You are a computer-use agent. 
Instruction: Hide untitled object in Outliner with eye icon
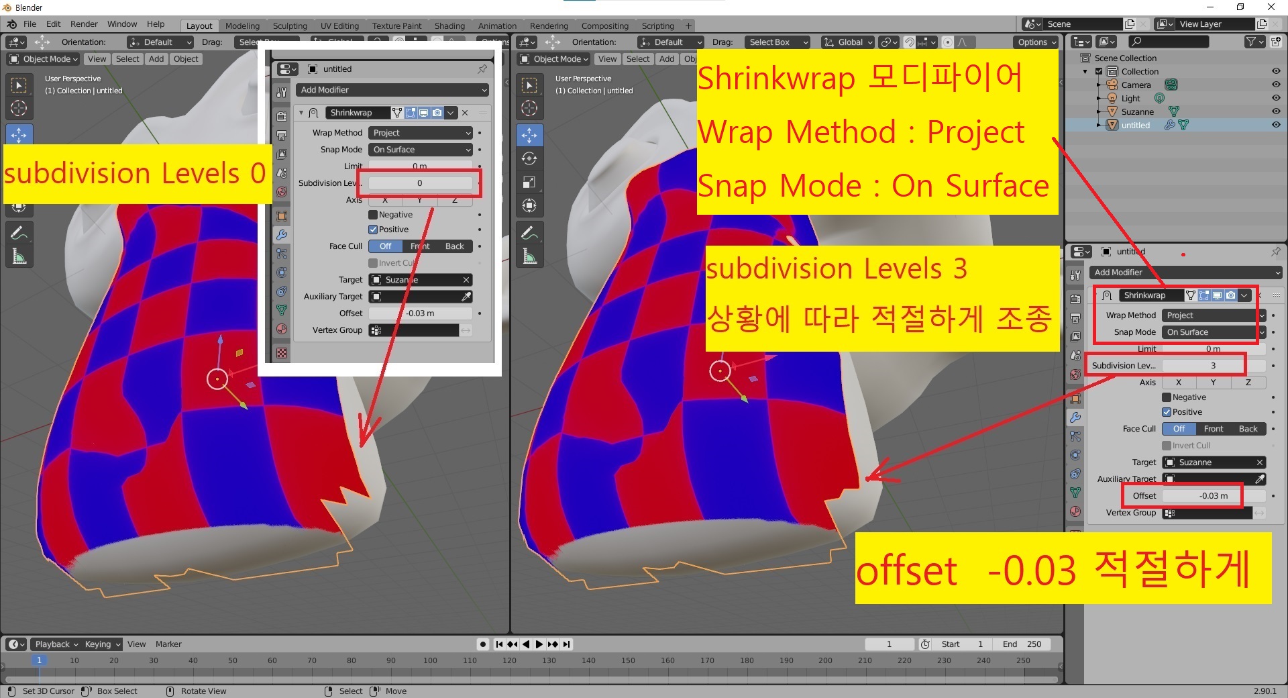tap(1276, 125)
